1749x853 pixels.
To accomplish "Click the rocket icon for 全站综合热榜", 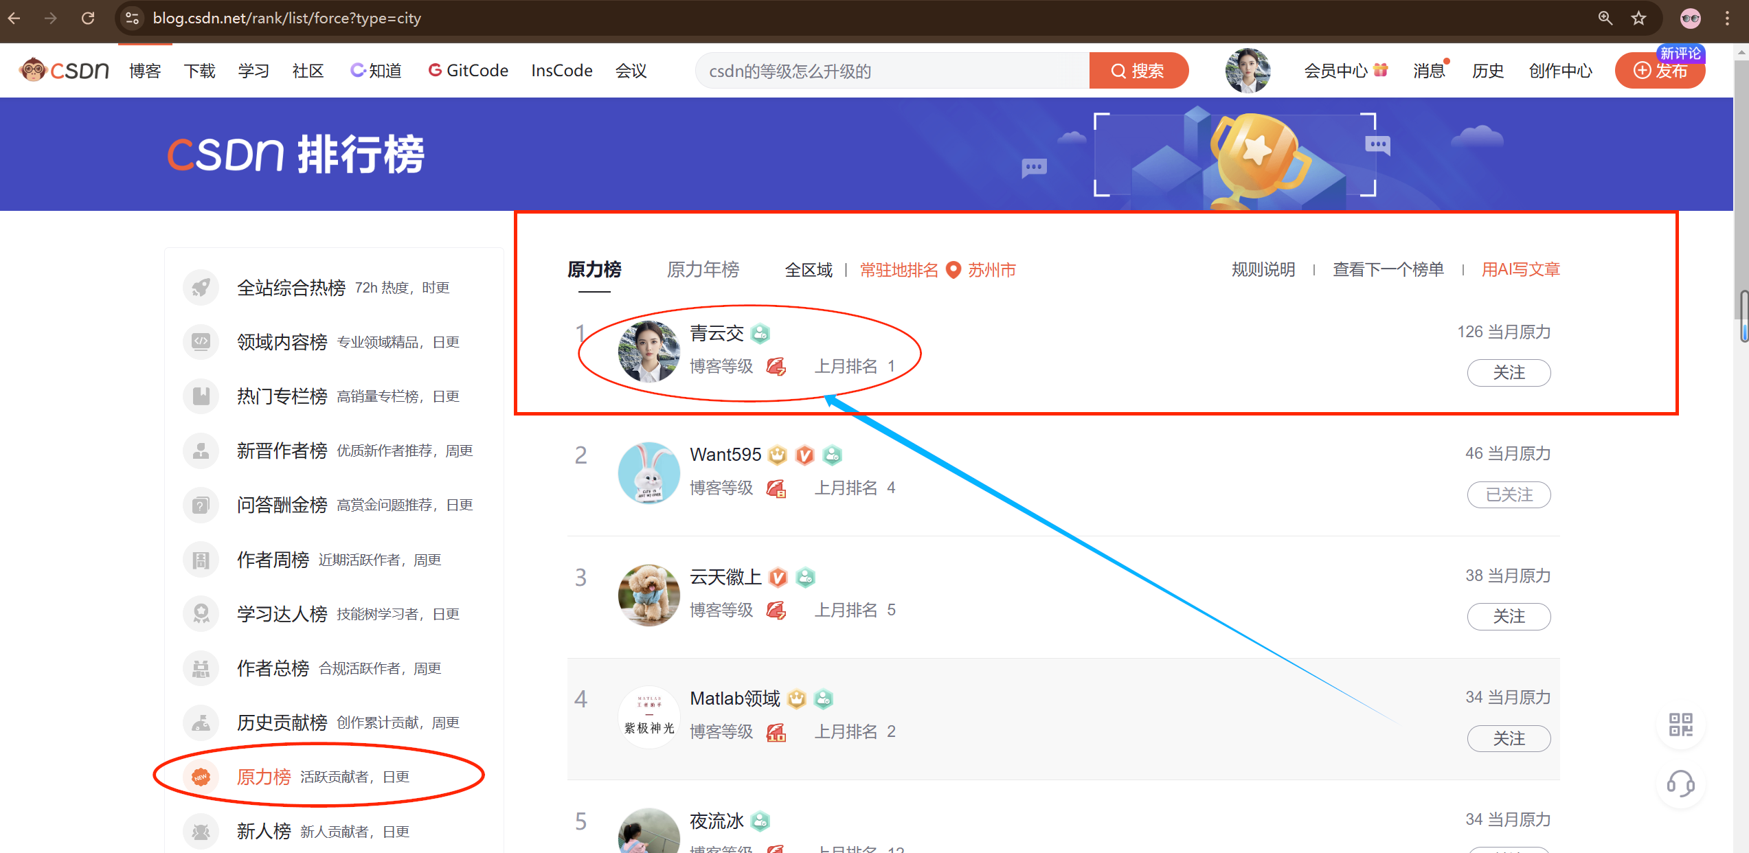I will click(201, 287).
